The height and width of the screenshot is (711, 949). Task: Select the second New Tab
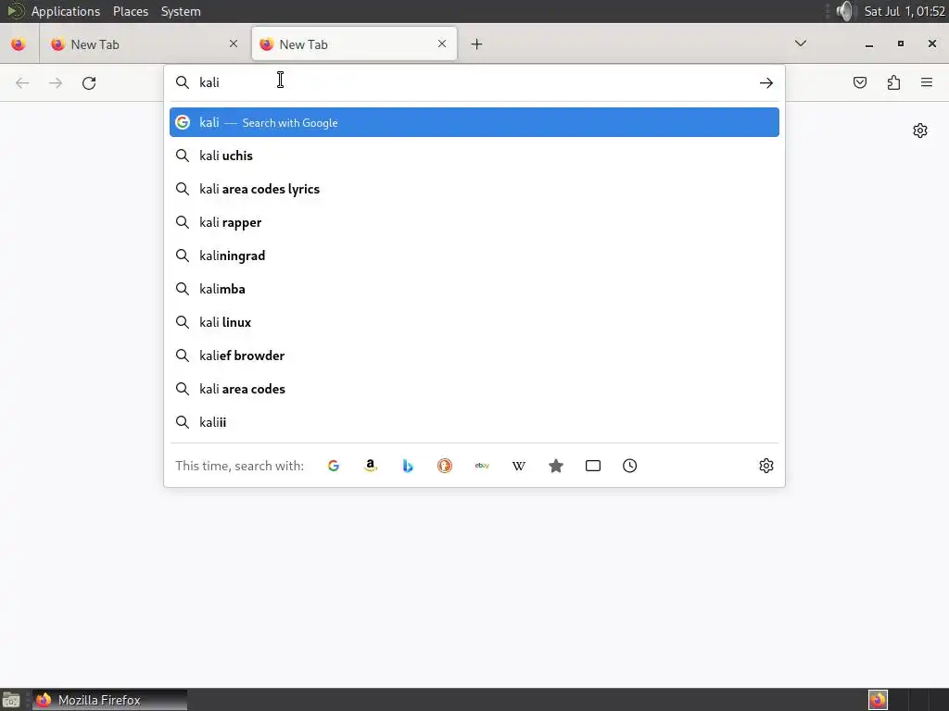tap(354, 44)
